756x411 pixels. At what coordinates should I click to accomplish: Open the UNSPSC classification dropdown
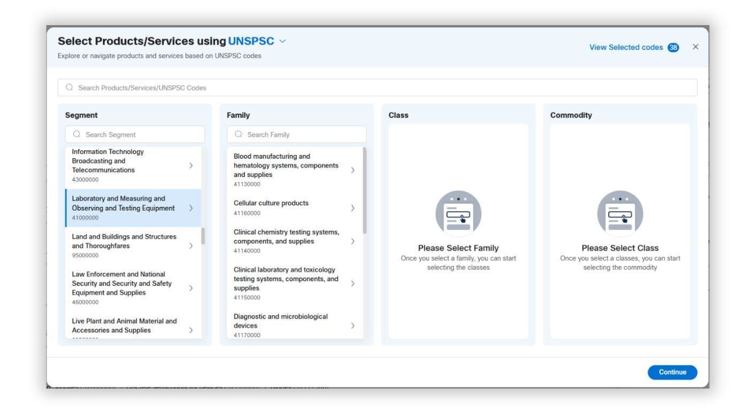point(282,41)
